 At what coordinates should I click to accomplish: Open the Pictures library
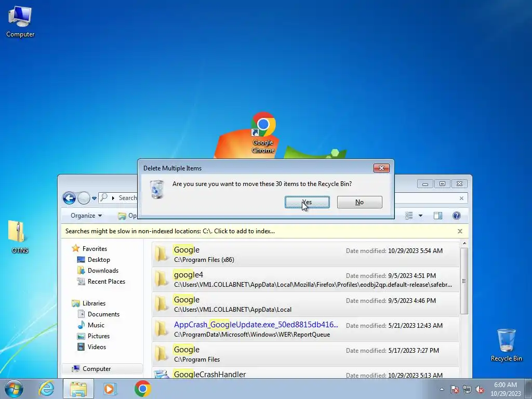[98, 336]
